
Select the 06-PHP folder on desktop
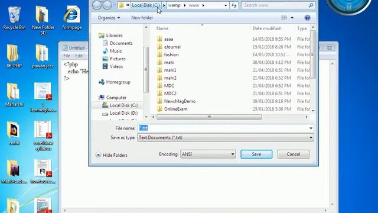click(x=14, y=56)
